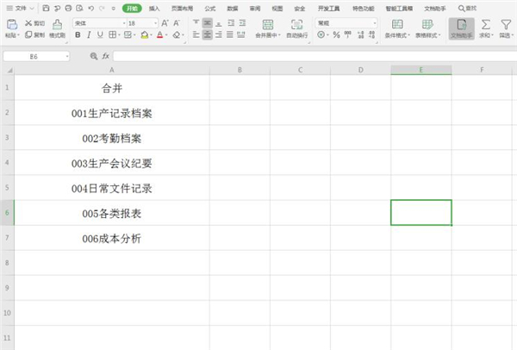Screen dimensions: 517x350
Task: Toggle italic text style
Action: click(89, 35)
